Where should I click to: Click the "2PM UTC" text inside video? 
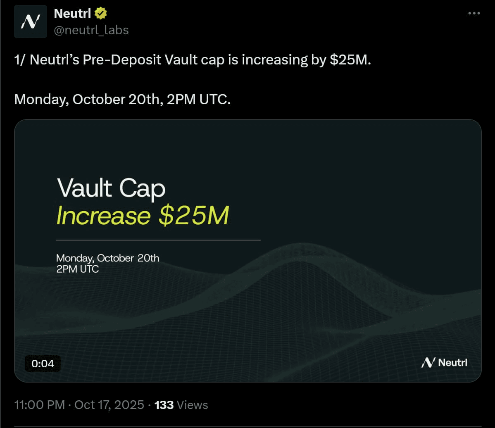point(77,269)
